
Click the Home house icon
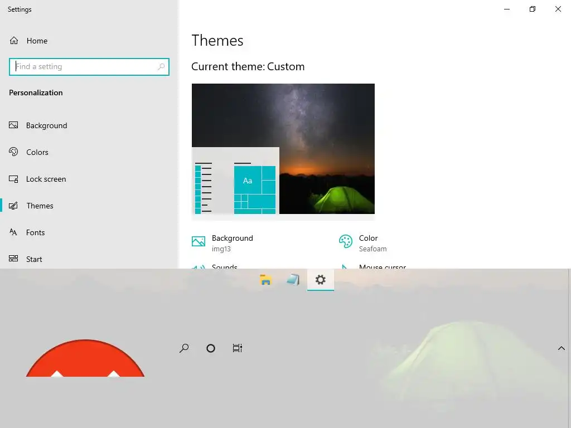click(x=14, y=40)
